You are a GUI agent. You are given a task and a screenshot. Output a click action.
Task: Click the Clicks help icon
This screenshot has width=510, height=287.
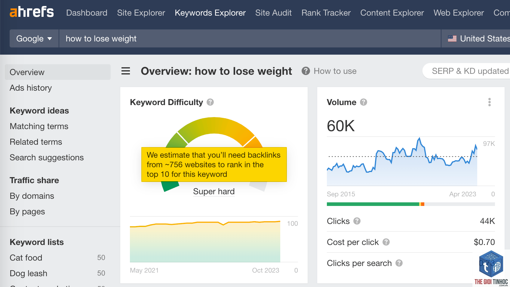click(357, 221)
